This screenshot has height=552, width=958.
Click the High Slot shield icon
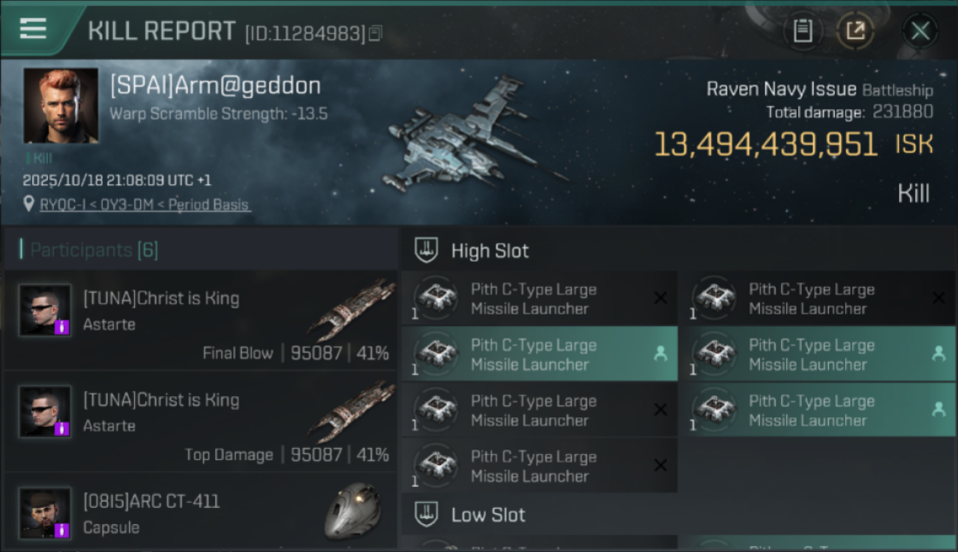[426, 250]
